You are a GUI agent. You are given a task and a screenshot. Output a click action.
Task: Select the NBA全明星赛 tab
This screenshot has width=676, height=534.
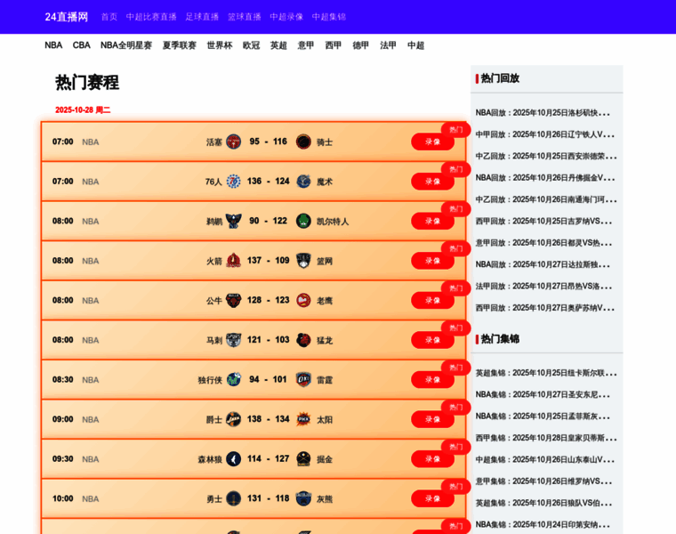(126, 45)
